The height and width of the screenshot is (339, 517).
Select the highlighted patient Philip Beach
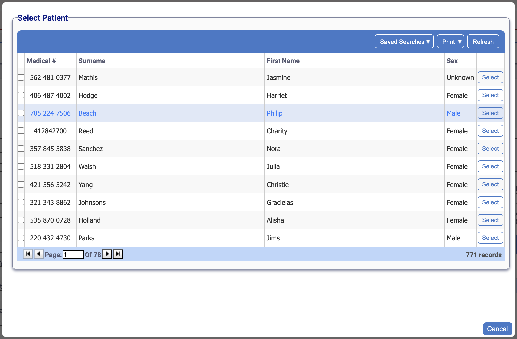point(490,113)
